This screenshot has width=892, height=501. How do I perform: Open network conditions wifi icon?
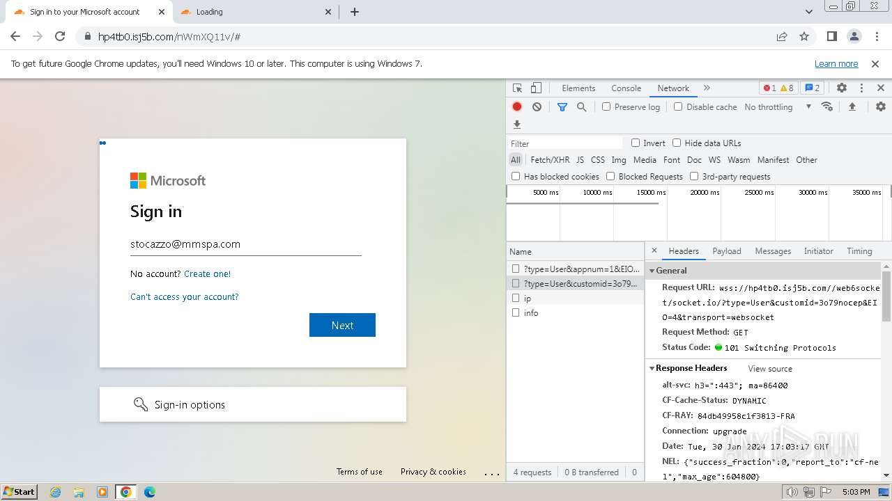[x=827, y=106]
